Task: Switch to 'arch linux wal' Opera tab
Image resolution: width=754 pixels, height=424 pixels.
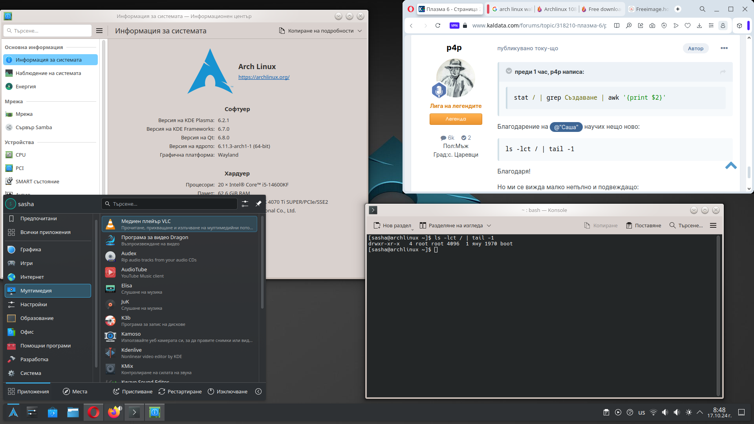Action: (x=511, y=9)
